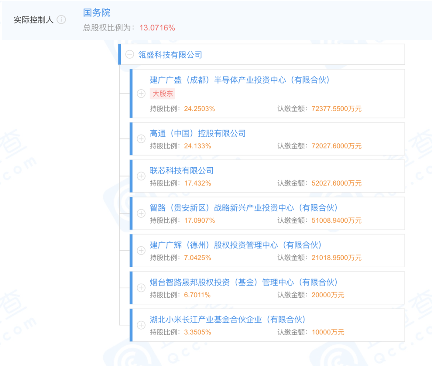Screen dimensions: 432x366
Task: Open 智路（贵安新区）战略新兴产业投资中心 link
Action: (244, 208)
